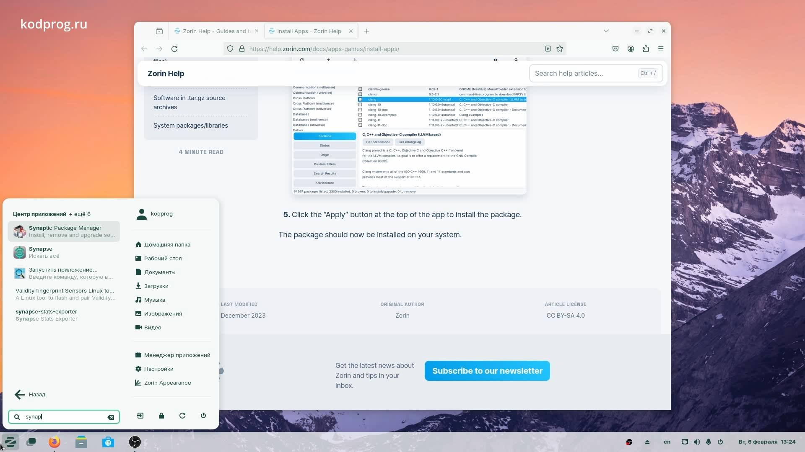805x452 pixels.
Task: Open synapse-stats-exporter result
Action: click(x=64, y=315)
